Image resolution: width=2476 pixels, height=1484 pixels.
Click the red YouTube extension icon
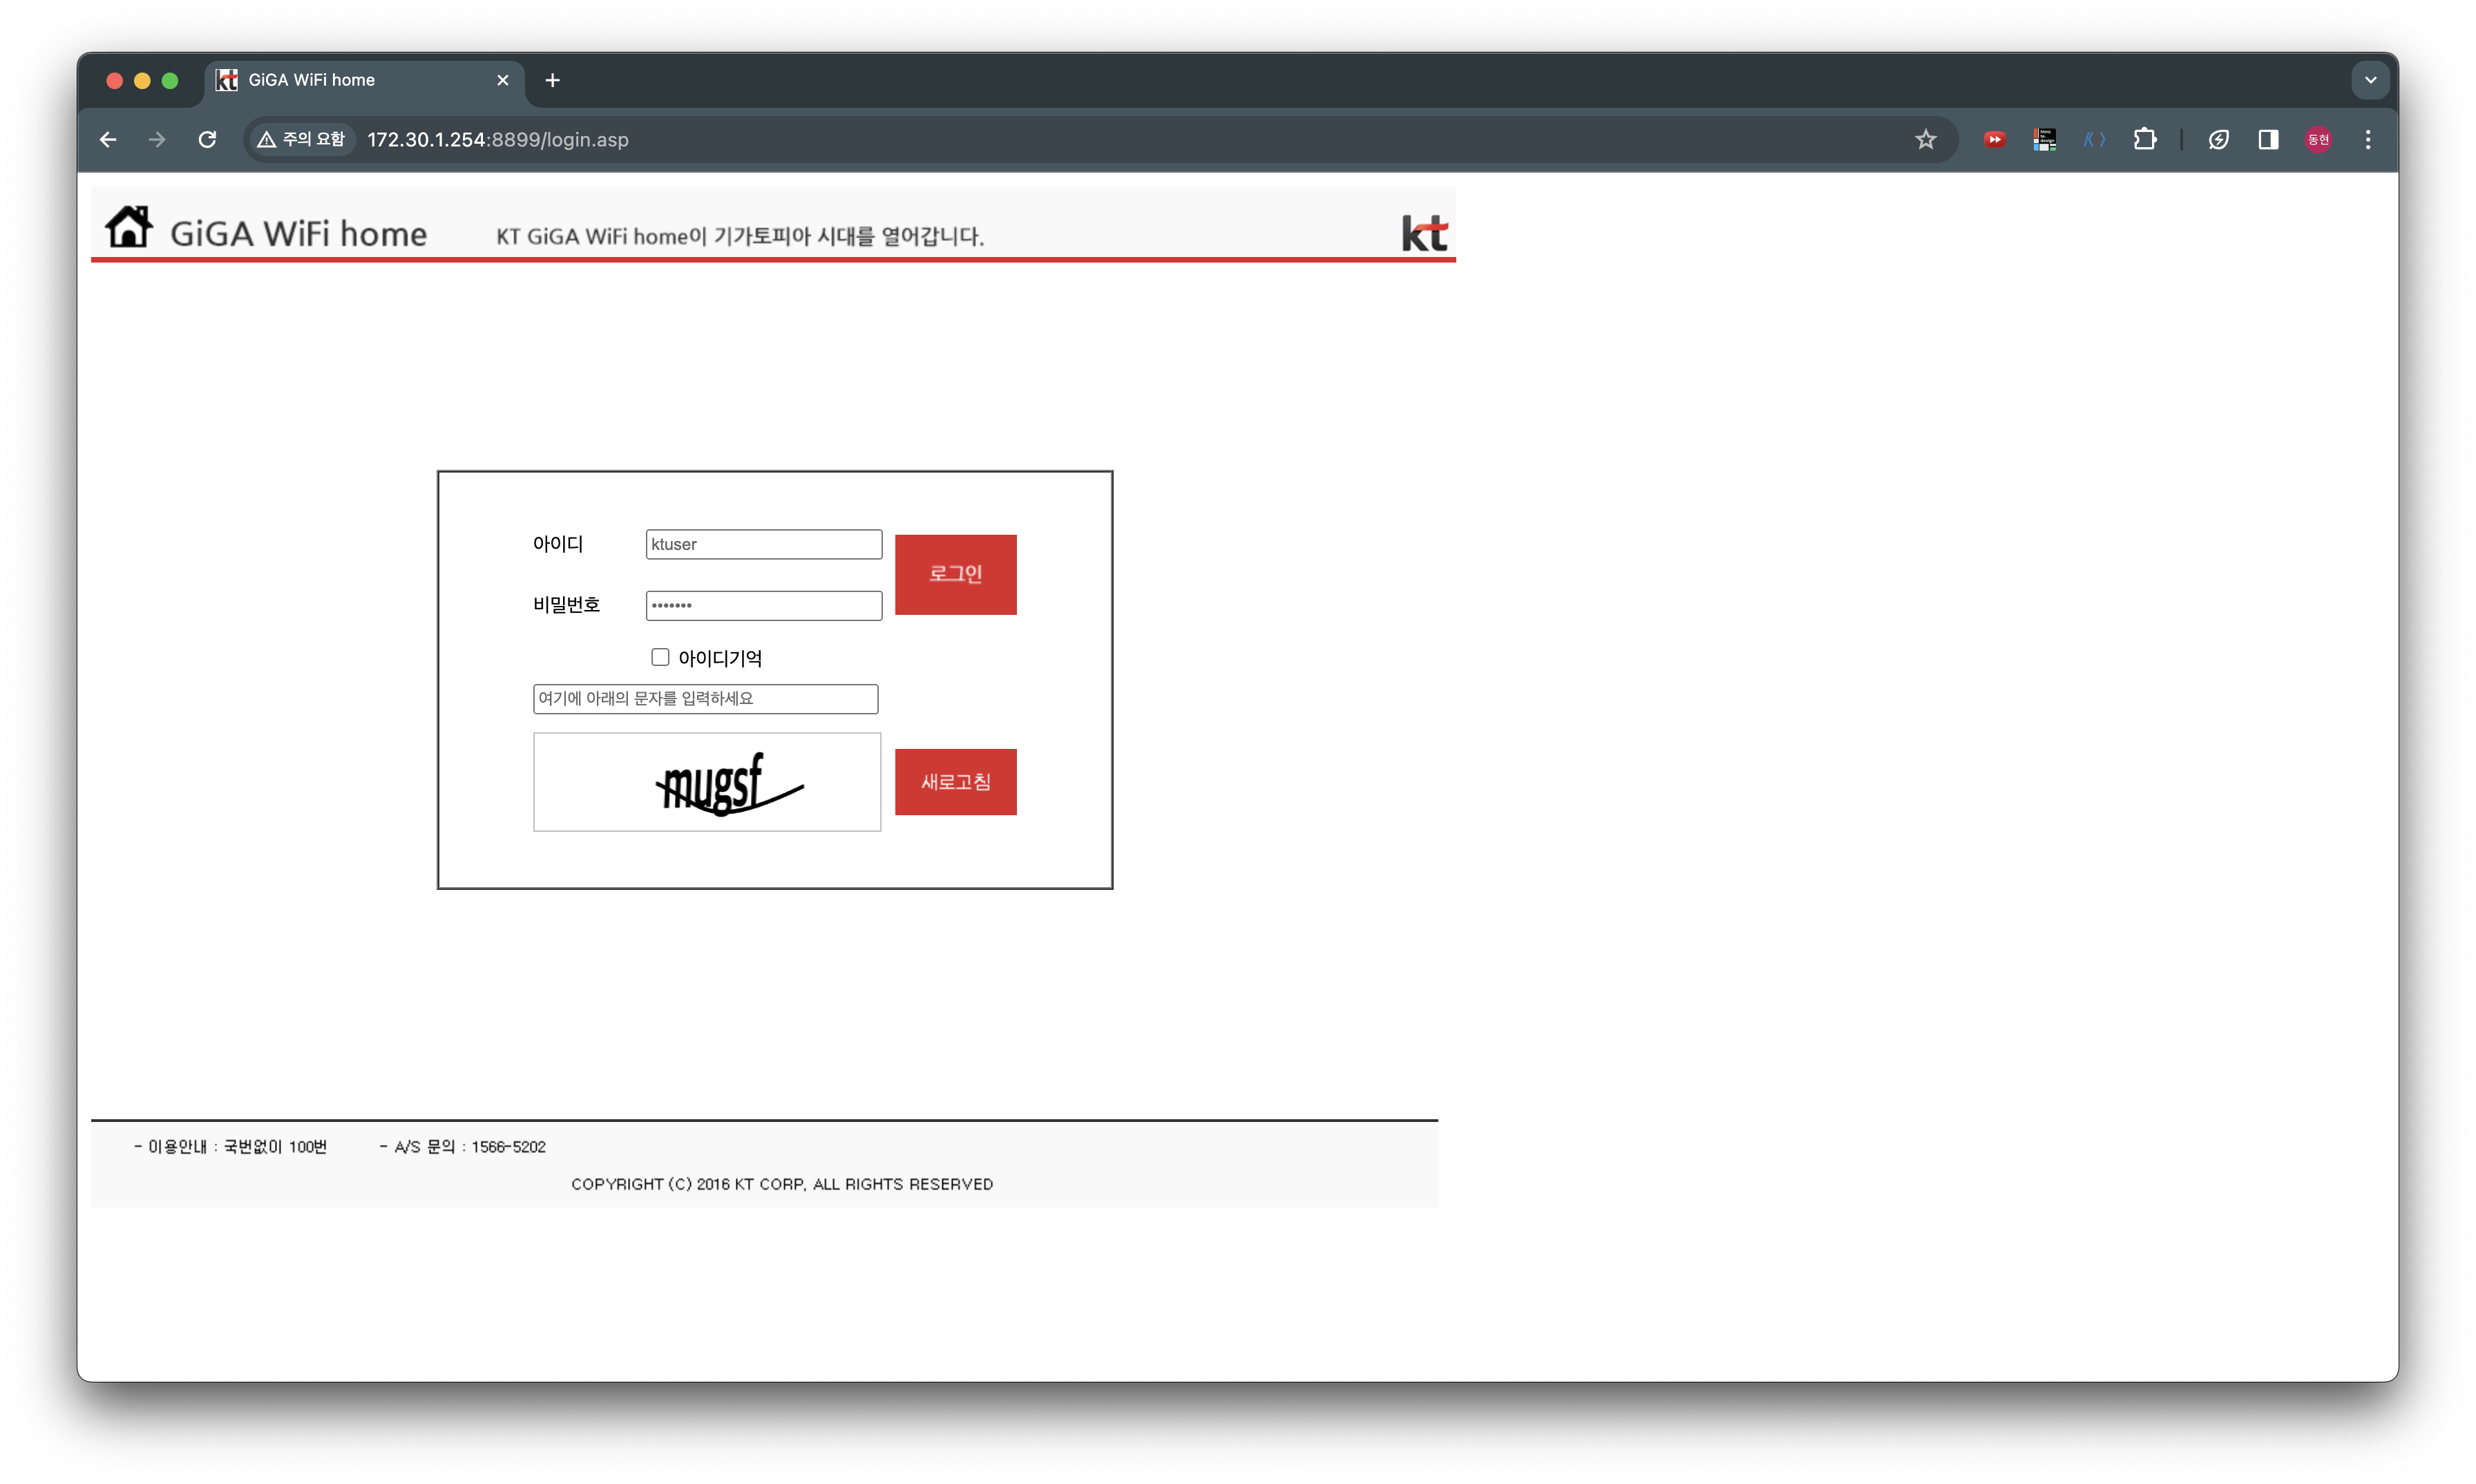(1994, 139)
